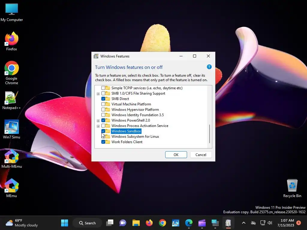Uncheck the Work Folders Client checkbox
Screen dimensions: 307x230
click(103, 142)
